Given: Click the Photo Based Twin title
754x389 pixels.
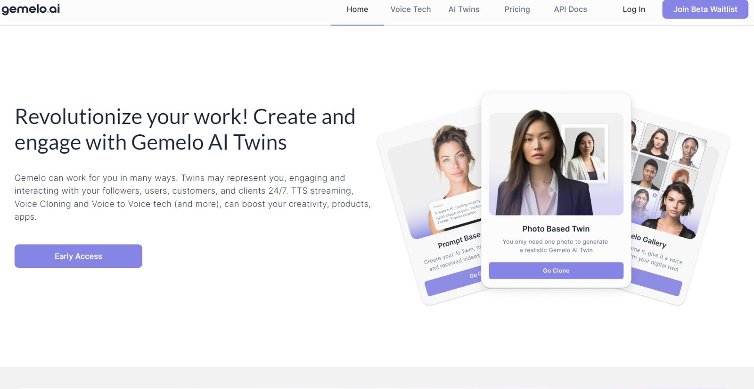Looking at the screenshot, I should click(x=556, y=229).
